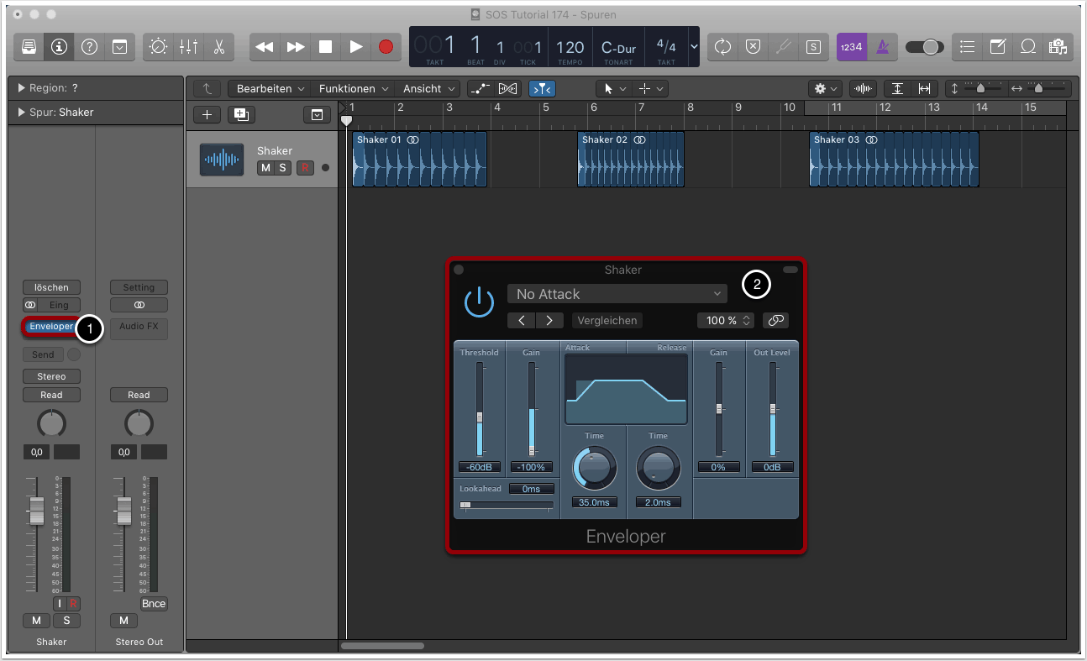Expand the Spur: Shaker inspector section
Image resolution: width=1087 pixels, height=661 pixels.
point(21,113)
